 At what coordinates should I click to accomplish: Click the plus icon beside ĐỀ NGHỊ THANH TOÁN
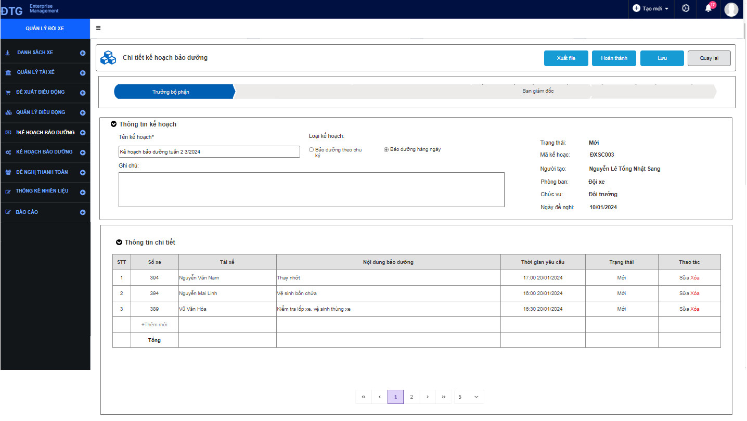83,172
